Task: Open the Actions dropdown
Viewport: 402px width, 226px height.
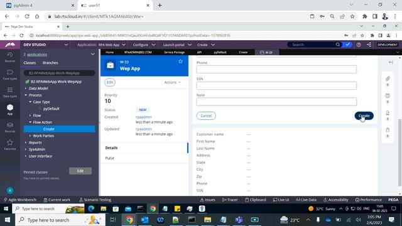Action: point(172,82)
